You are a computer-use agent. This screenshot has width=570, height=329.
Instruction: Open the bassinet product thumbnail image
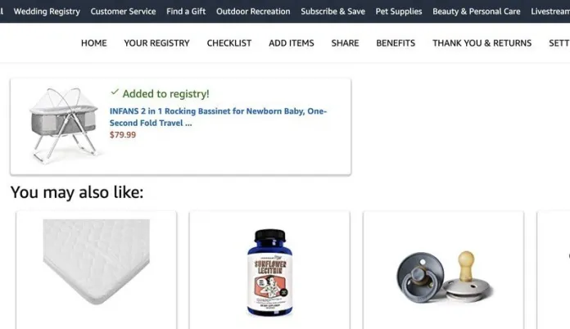65,125
